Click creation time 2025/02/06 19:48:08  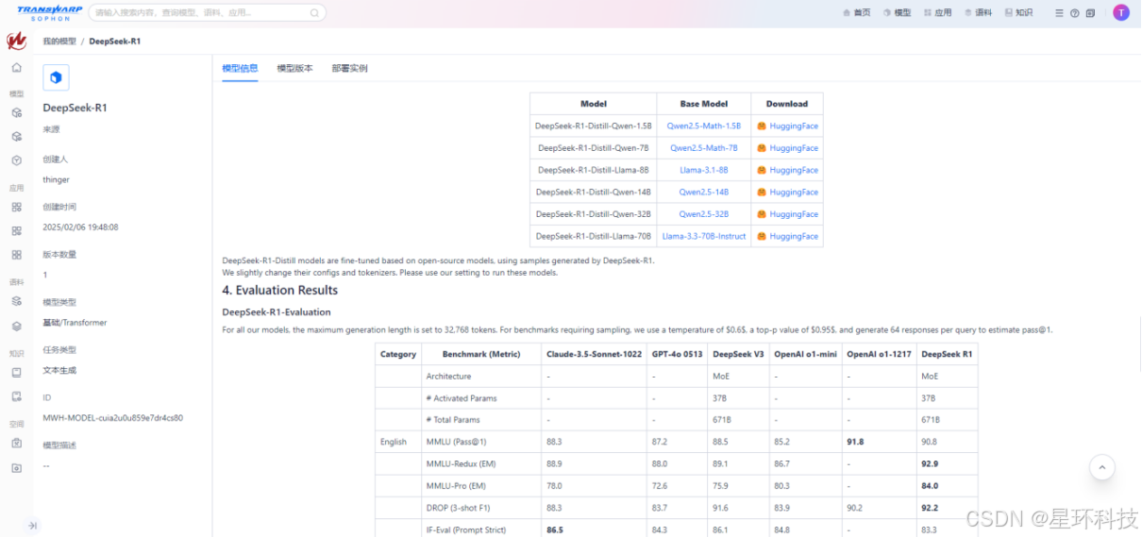(80, 227)
